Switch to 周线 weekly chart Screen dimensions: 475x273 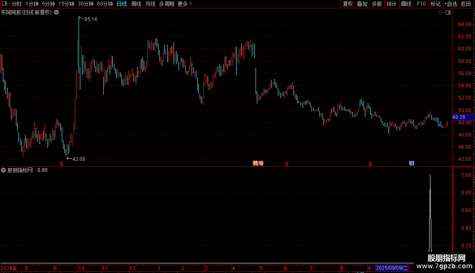click(x=136, y=4)
